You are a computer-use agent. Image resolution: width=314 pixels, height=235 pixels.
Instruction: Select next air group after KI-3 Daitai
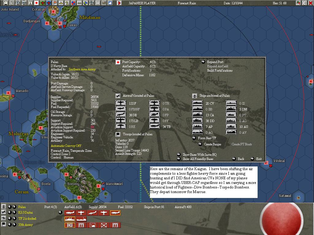tap(14, 212)
